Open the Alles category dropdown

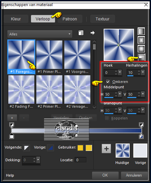coord(40,34)
